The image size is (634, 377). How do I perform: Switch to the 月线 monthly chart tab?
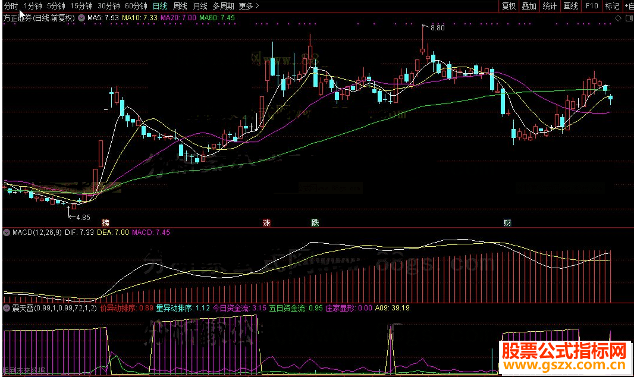click(200, 6)
